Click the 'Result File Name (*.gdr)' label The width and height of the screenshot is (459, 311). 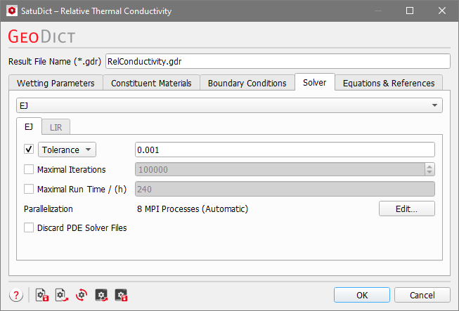[x=55, y=61]
